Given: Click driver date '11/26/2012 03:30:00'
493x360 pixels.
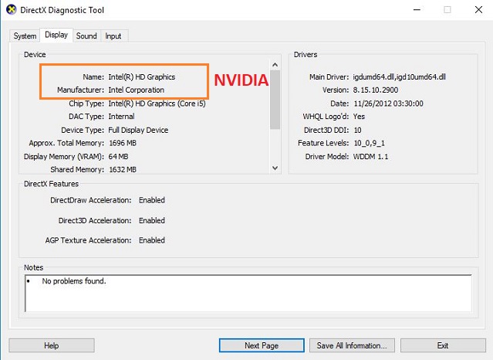Looking at the screenshot, I should [389, 104].
